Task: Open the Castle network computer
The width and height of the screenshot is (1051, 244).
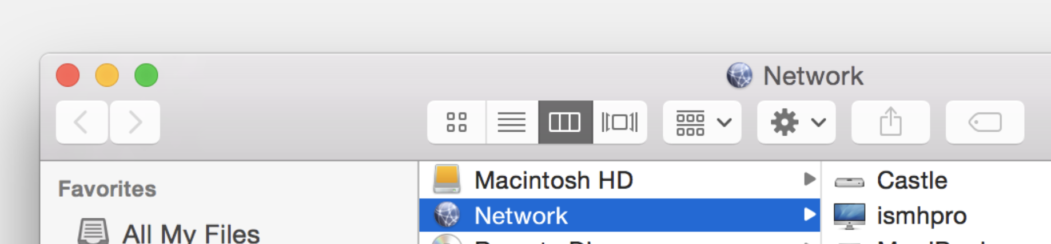Action: click(911, 181)
